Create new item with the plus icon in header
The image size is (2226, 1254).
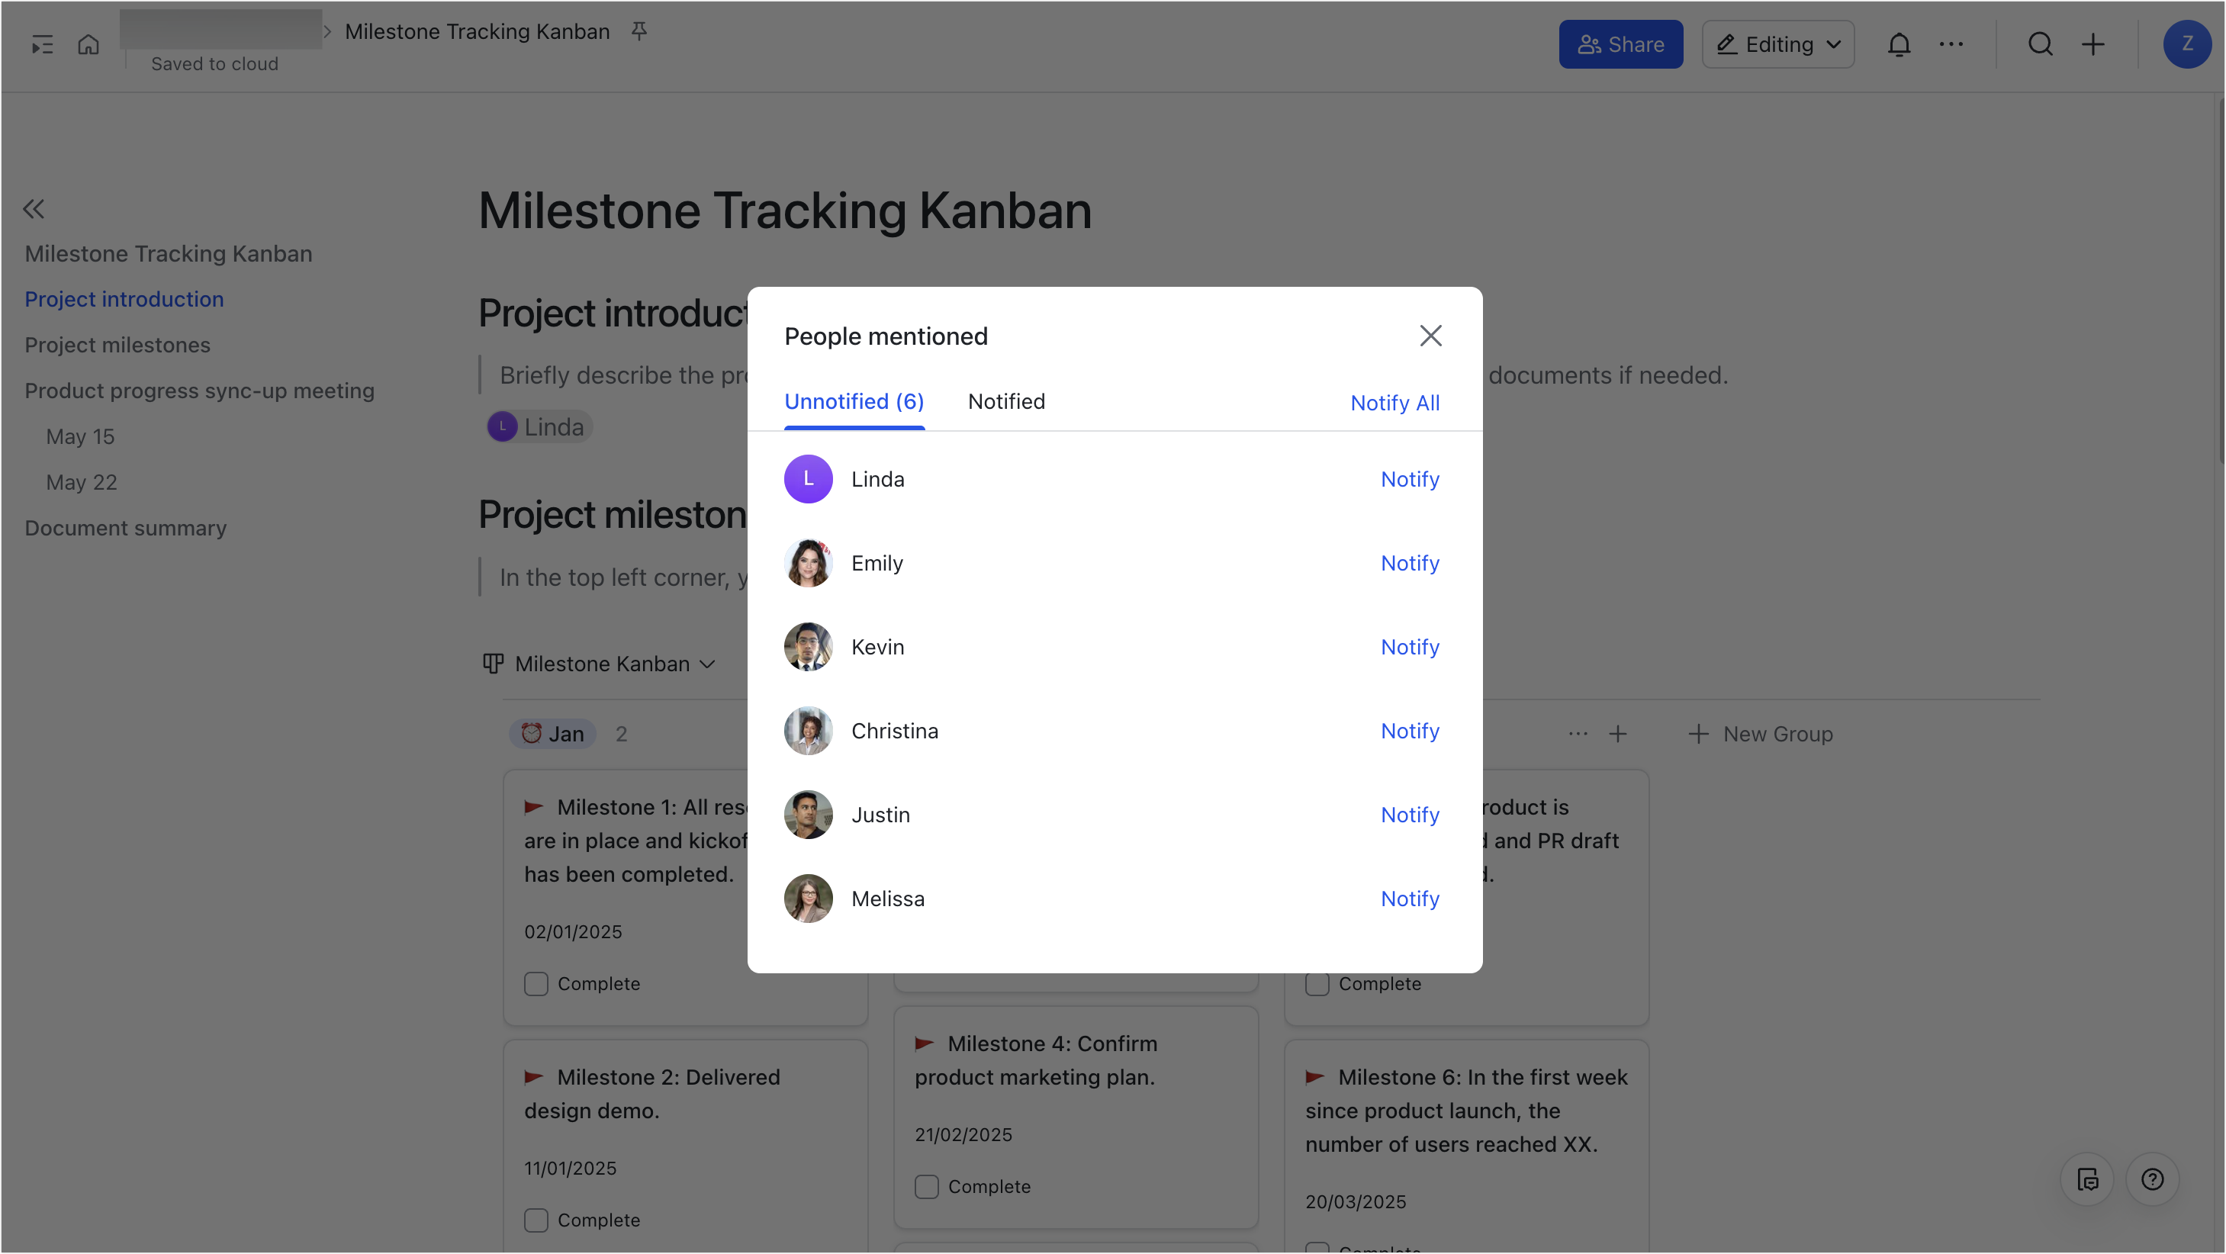[2093, 44]
